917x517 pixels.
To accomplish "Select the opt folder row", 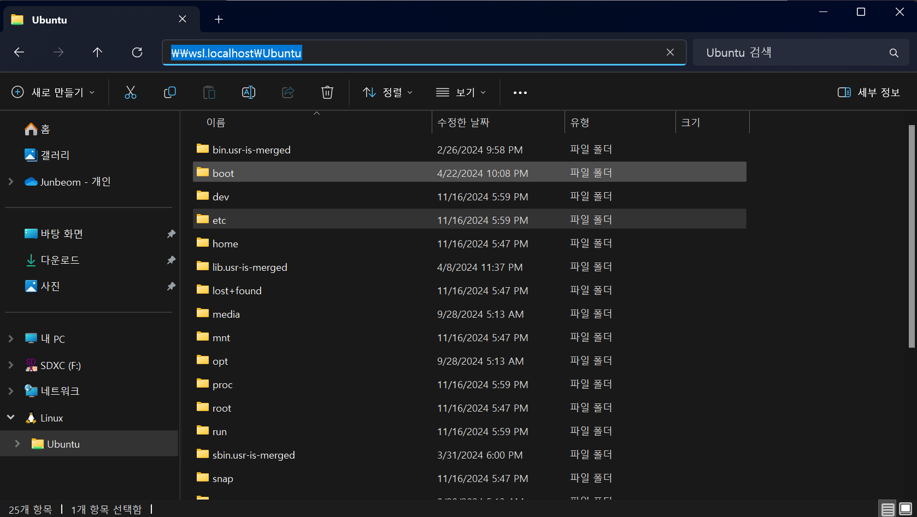I will point(469,361).
